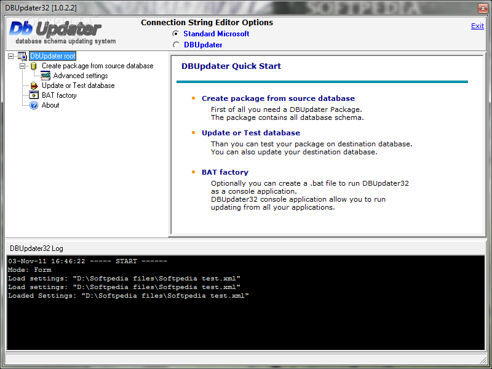The height and width of the screenshot is (369, 492).
Task: Click the DBUpdater32 Log header
Action: (36, 248)
